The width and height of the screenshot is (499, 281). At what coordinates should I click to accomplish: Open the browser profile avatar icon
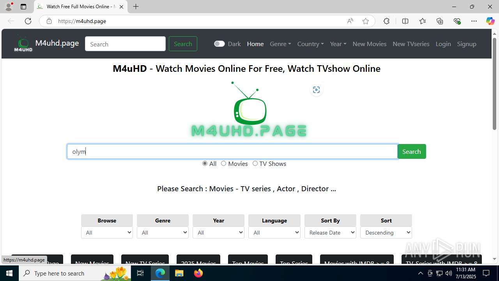[x=9, y=7]
